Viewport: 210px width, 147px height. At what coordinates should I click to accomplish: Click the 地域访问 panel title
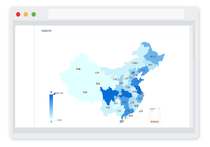pyautogui.click(x=46, y=31)
